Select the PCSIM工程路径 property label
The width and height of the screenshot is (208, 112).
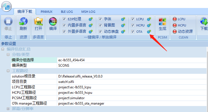click(34, 98)
